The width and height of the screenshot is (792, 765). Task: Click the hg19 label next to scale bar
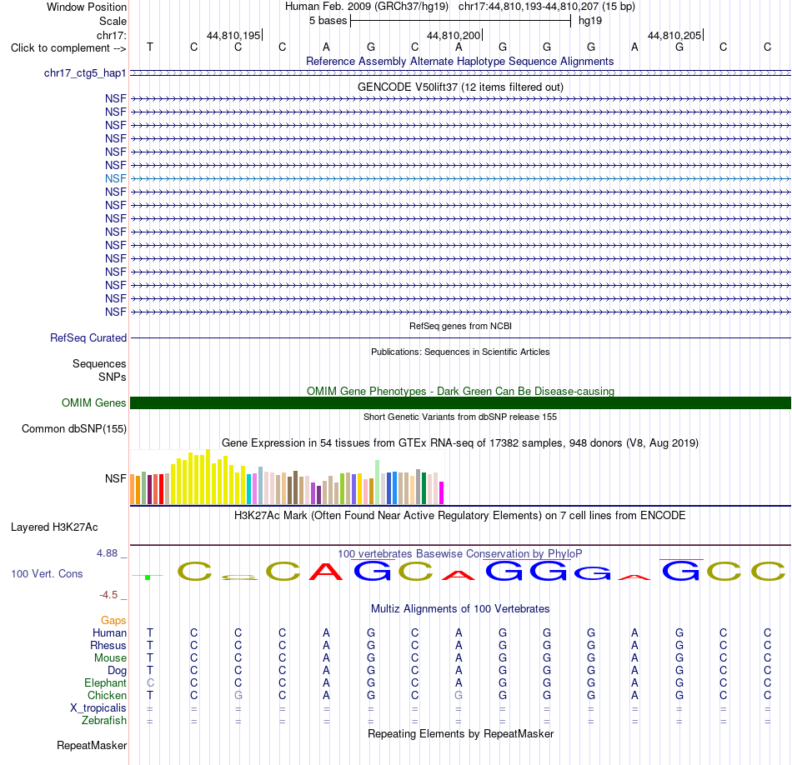pyautogui.click(x=590, y=21)
